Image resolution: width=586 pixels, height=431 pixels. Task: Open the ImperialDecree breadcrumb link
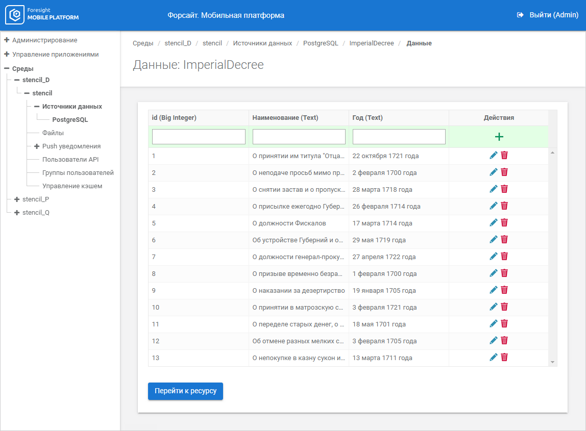point(371,43)
